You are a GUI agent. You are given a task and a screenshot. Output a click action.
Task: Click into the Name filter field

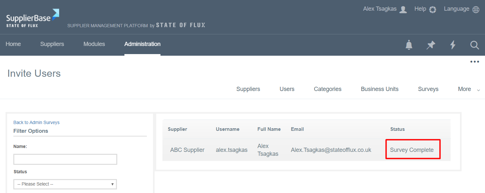click(65, 159)
